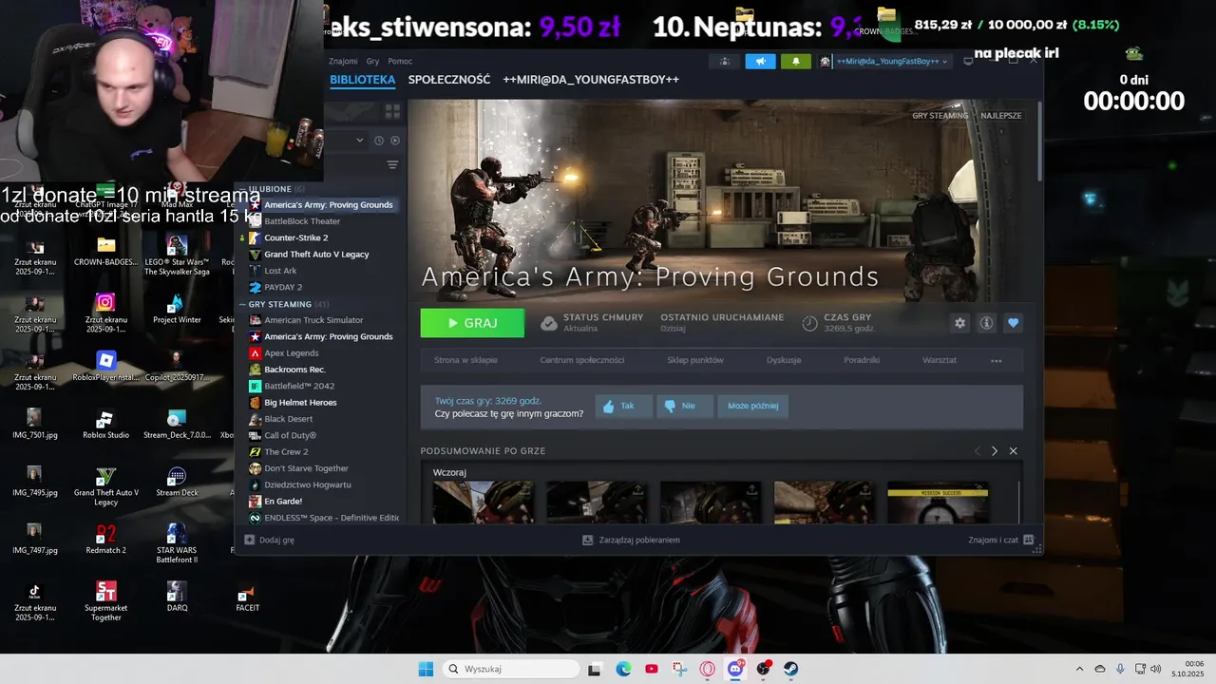Select En Garde! in the list

coord(283,502)
